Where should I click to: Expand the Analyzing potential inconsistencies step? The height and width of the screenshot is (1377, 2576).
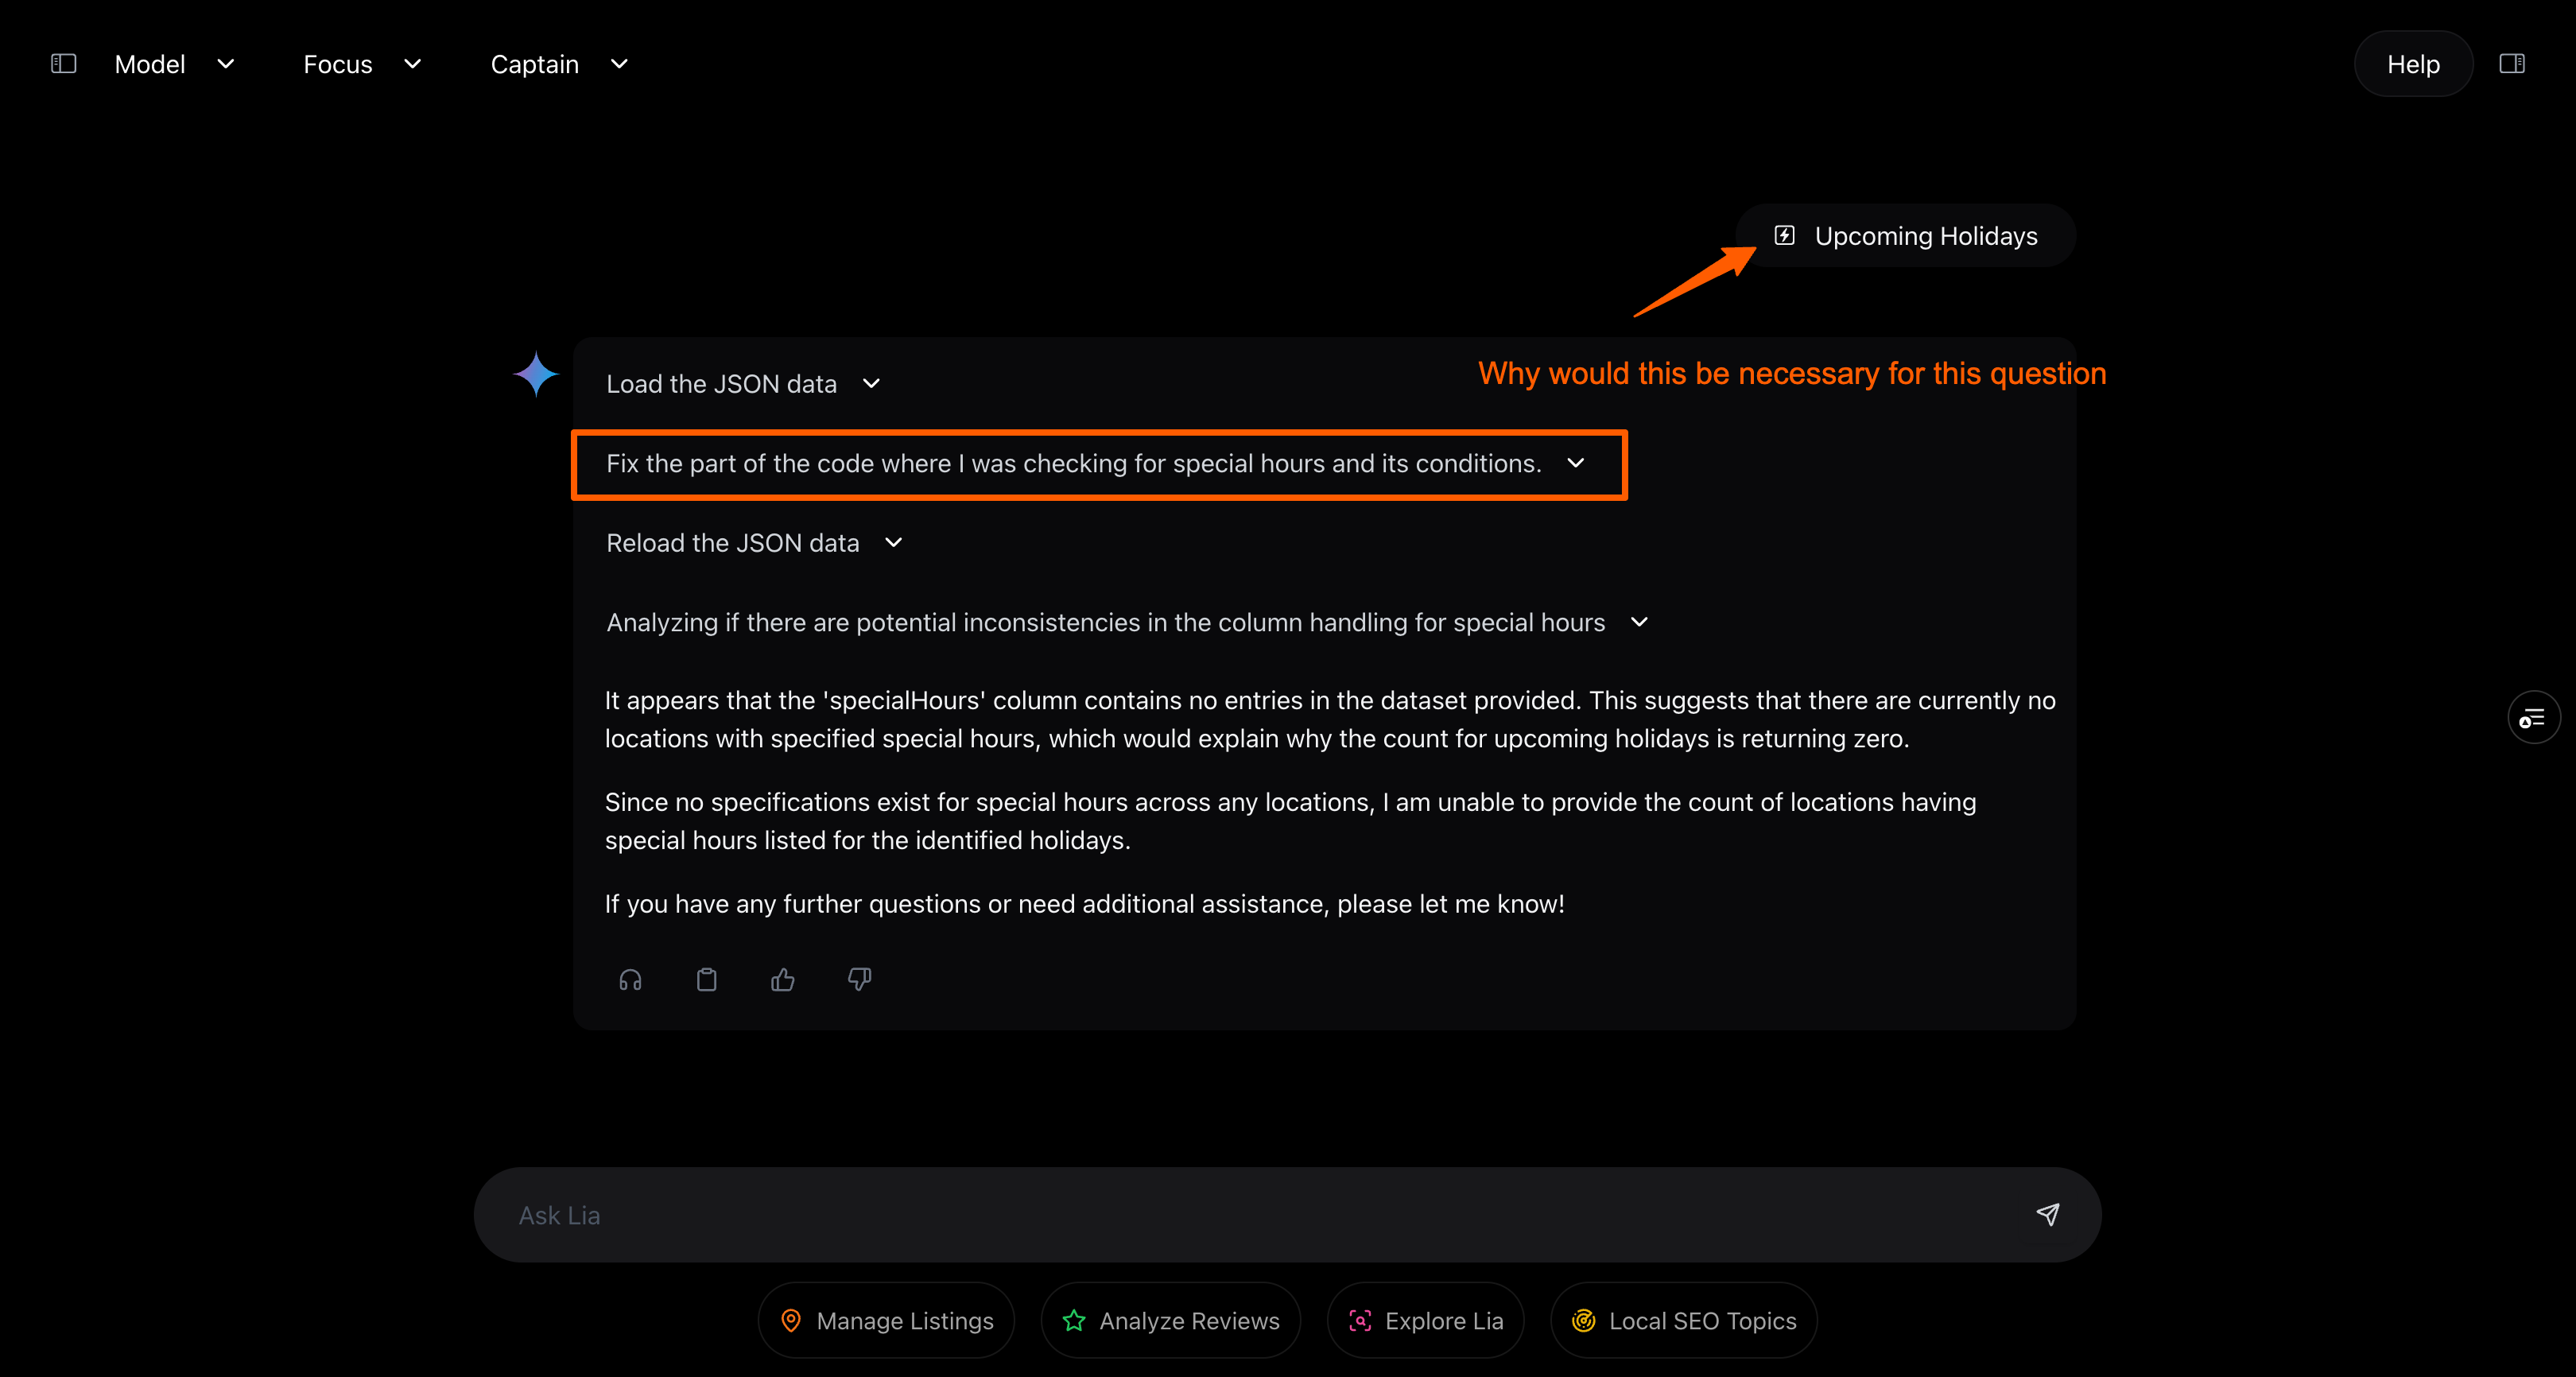(1639, 622)
